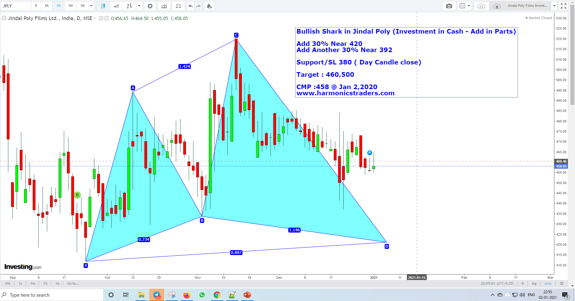Open Firefox from taskbar
This screenshot has height=301, width=575.
click(187, 295)
